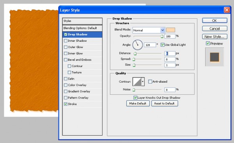Click the OK button

(214, 20)
